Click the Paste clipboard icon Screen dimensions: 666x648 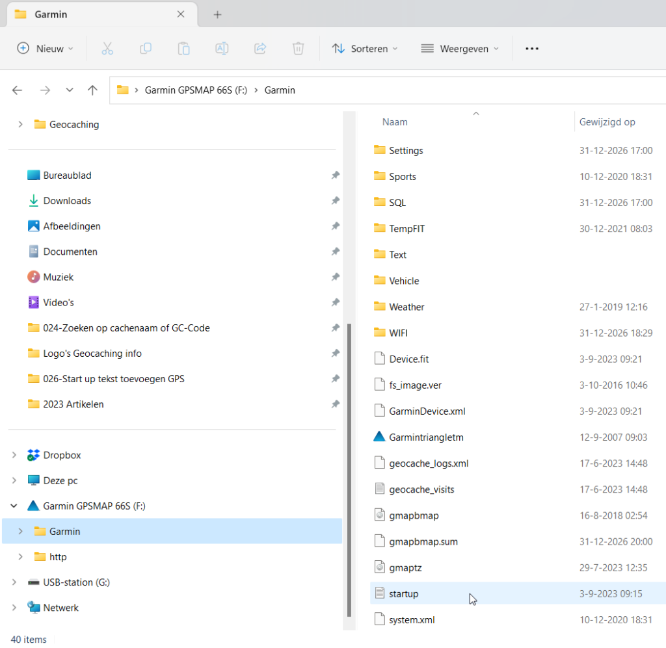pyautogui.click(x=184, y=49)
